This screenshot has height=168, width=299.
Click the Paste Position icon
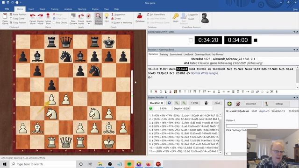click(11, 14)
